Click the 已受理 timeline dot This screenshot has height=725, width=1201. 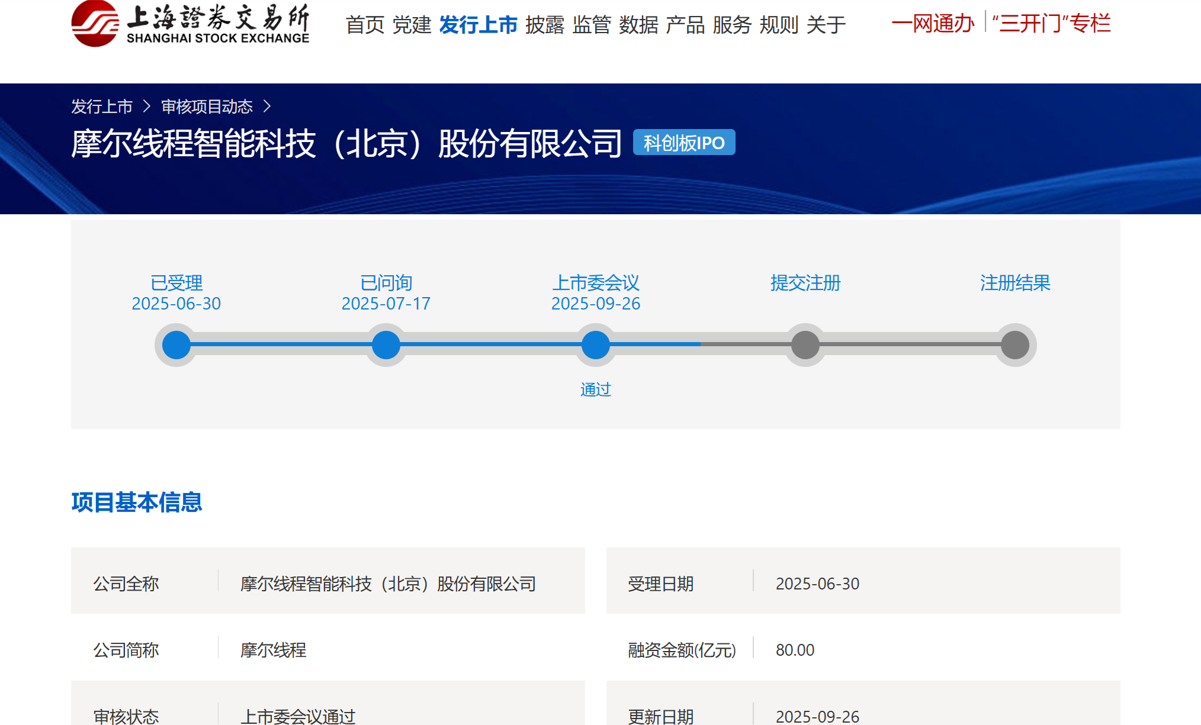click(x=176, y=345)
